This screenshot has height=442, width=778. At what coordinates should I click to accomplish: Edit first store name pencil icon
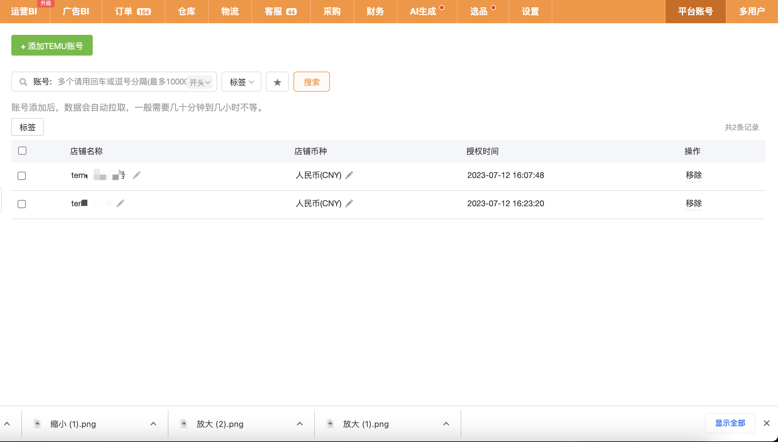click(x=136, y=175)
